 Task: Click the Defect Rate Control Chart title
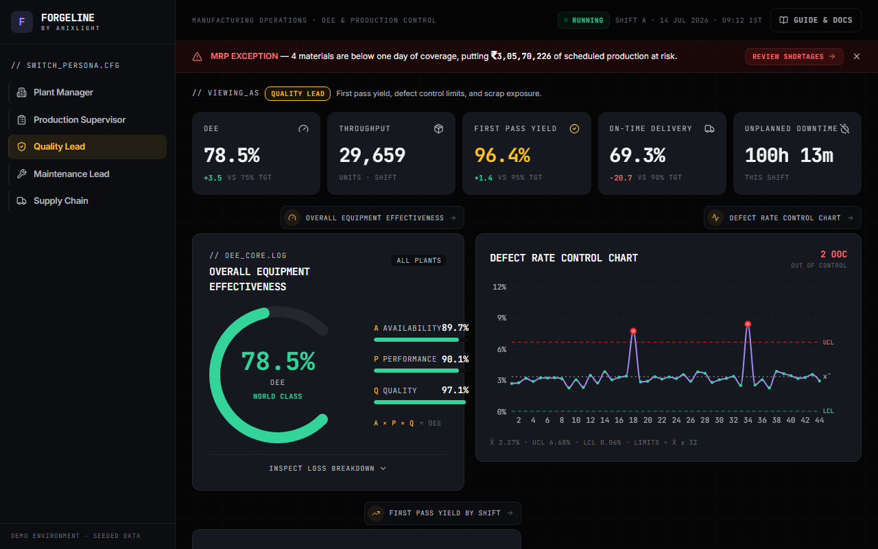point(564,258)
